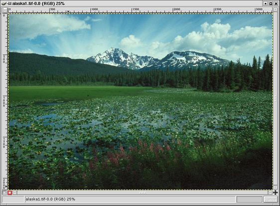Click the four-arrow navigation preview icon
This screenshot has height=206, width=280.
tap(275, 193)
